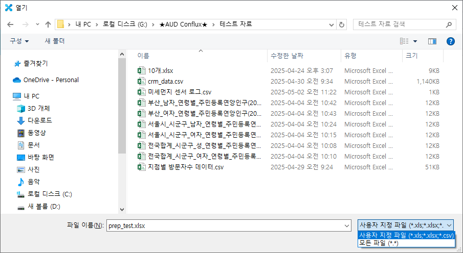
Task: Select 부산_남자_연령별 file
Action: pos(205,103)
